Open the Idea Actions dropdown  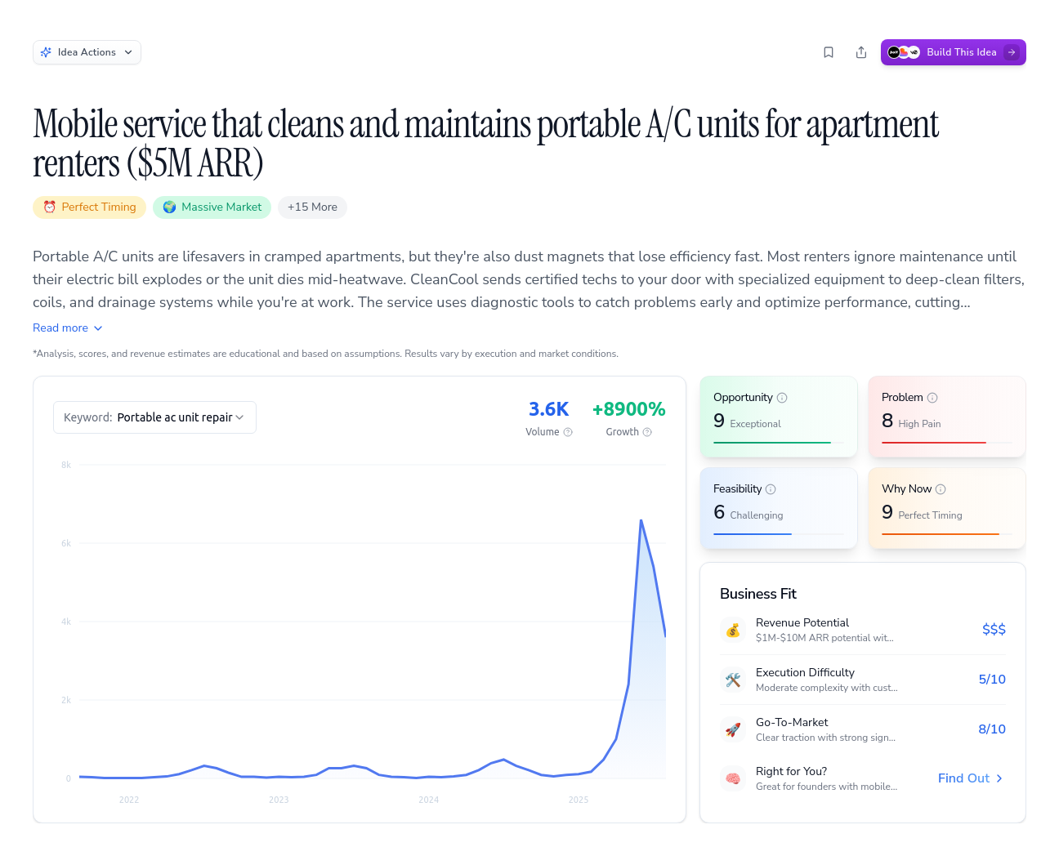pos(87,52)
